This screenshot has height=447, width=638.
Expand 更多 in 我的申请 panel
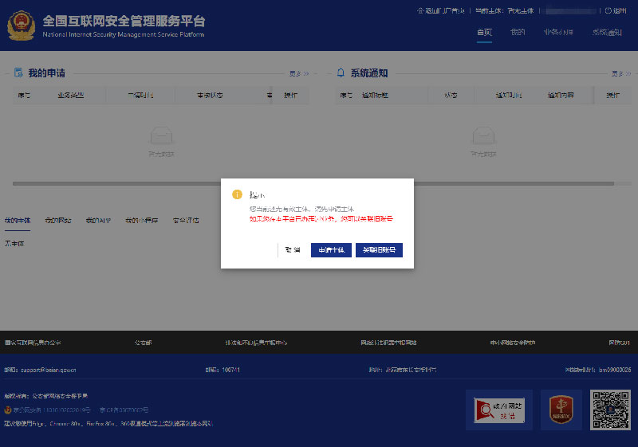[298, 73]
